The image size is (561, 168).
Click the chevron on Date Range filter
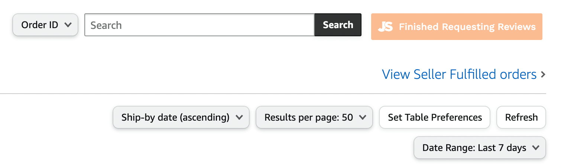click(x=536, y=148)
